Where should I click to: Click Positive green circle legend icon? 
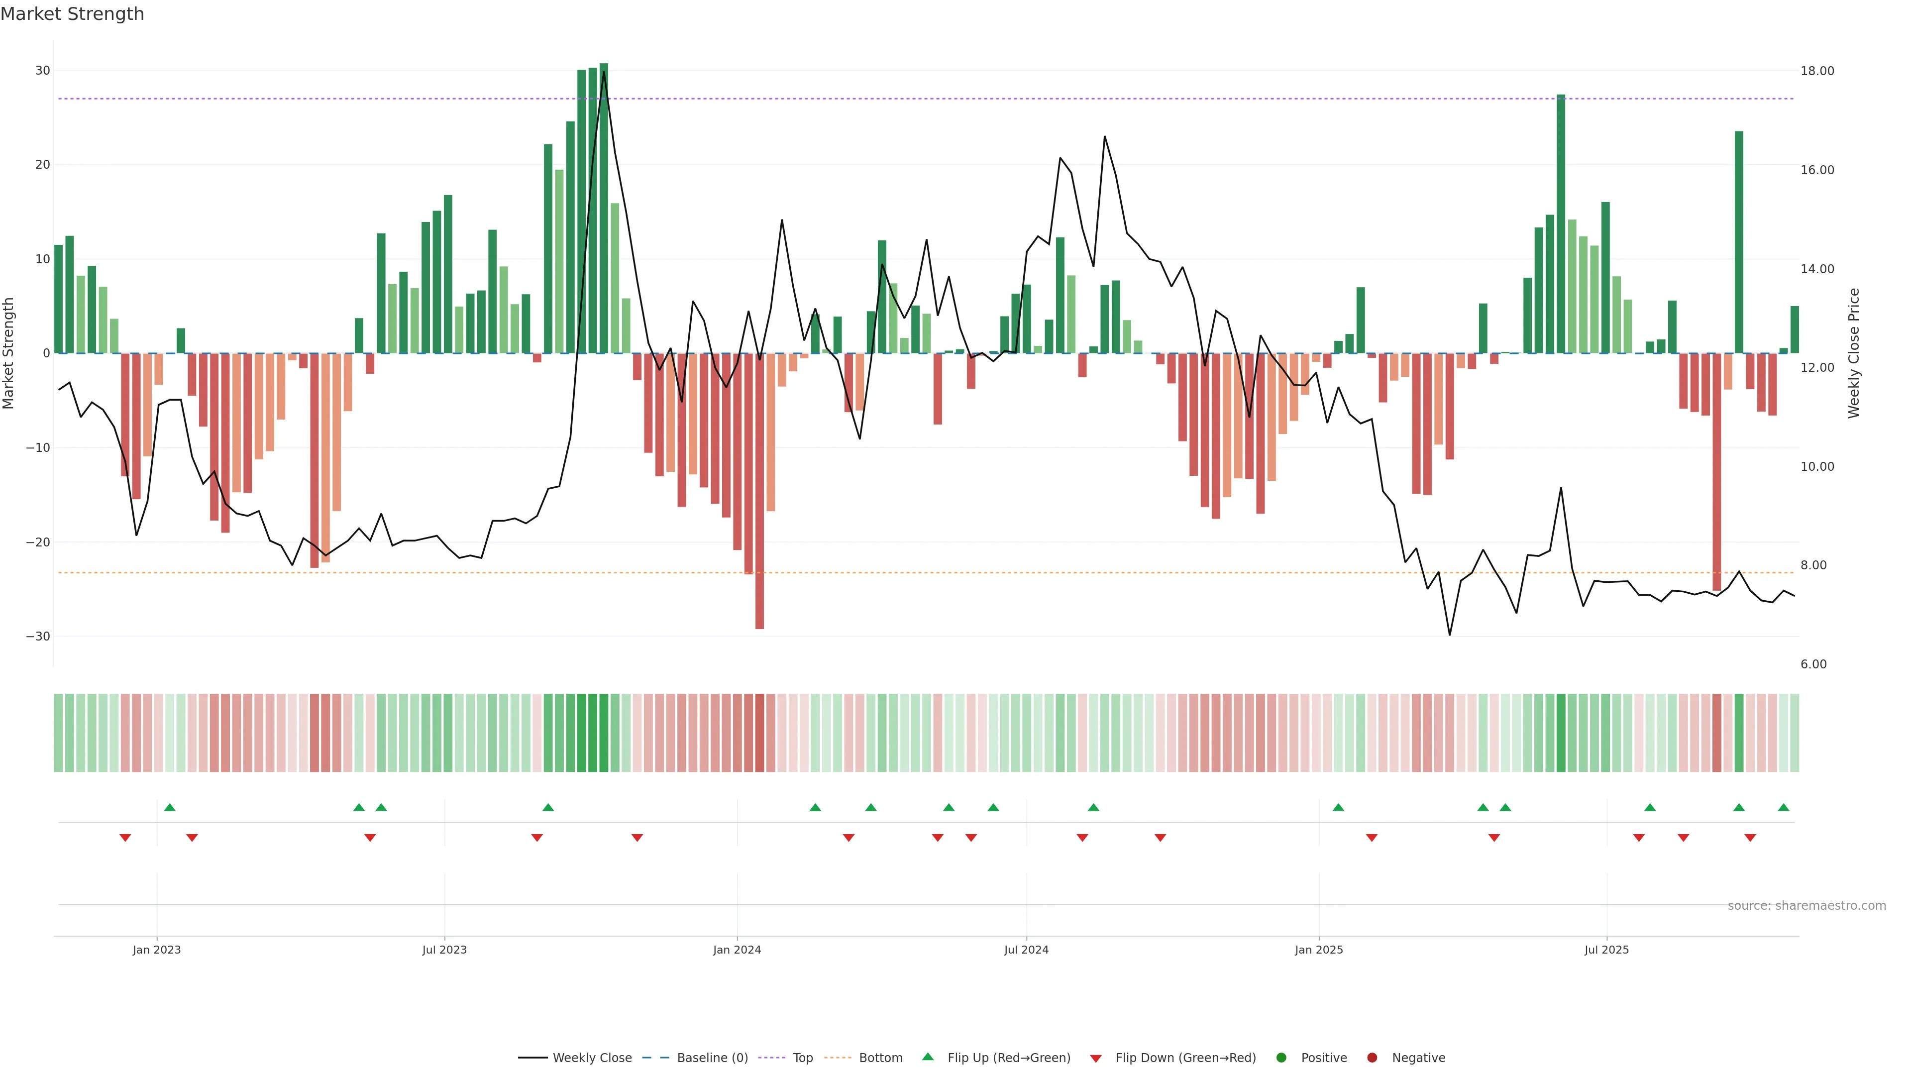pyautogui.click(x=1281, y=1058)
